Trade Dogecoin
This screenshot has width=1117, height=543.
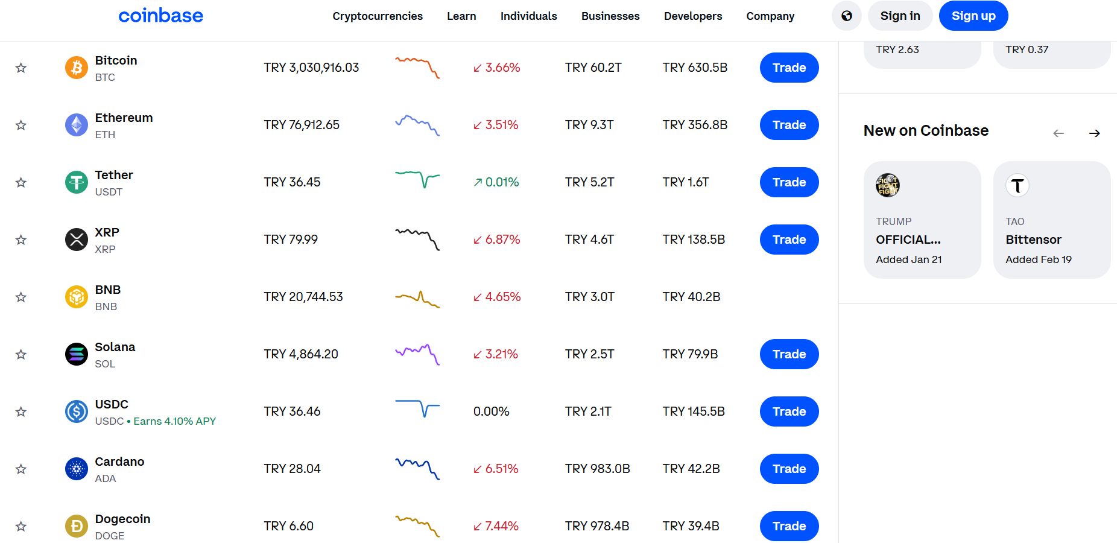click(789, 526)
